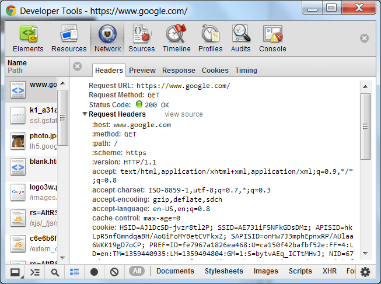This screenshot has width=381, height=284.
Task: Toggle large resource rows view
Action: point(74,272)
